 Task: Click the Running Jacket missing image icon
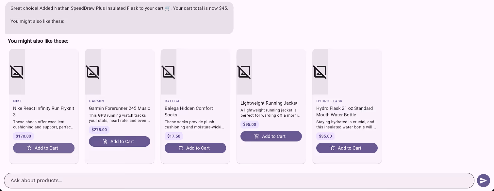(244, 72)
